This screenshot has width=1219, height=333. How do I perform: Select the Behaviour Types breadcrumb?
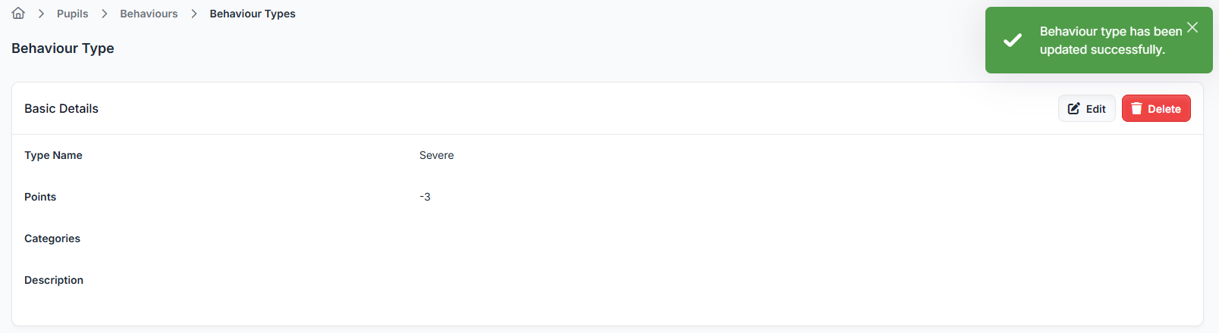[x=253, y=14]
